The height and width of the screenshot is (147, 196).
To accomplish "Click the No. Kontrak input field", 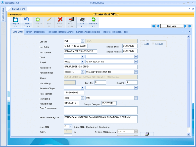I will point(80,51).
